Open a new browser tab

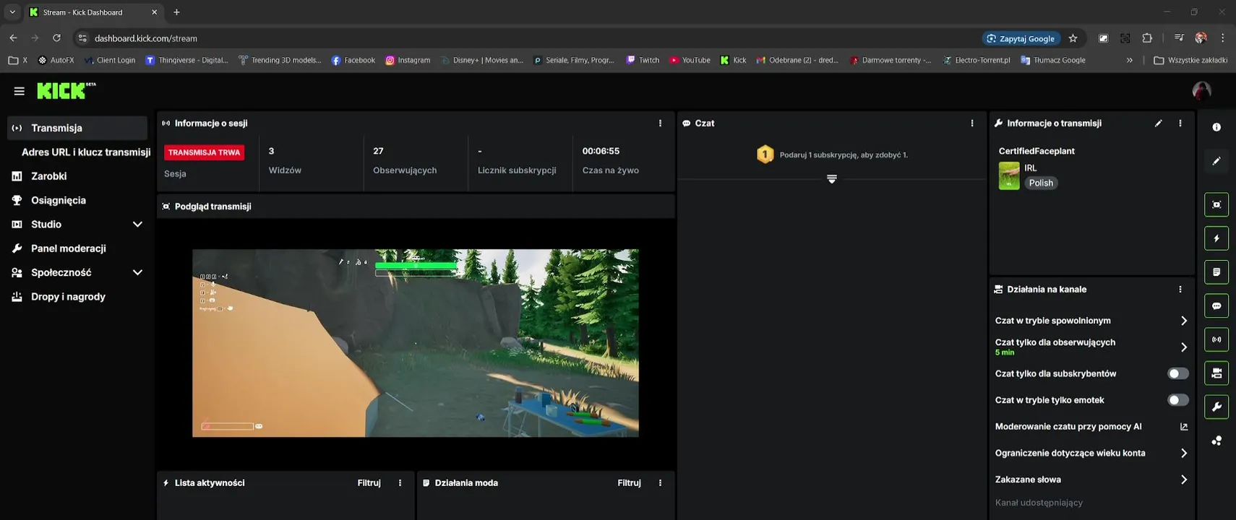click(x=176, y=12)
